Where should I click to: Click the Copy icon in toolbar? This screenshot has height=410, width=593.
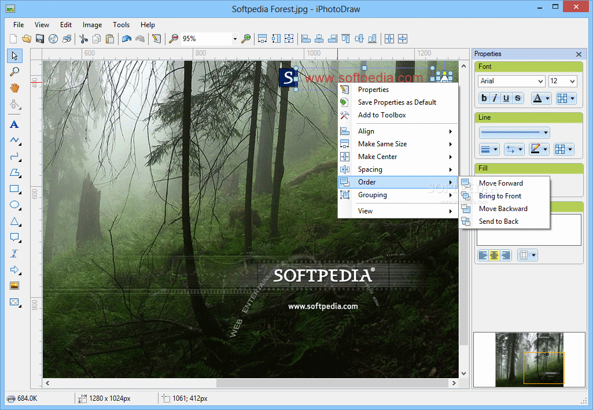97,39
